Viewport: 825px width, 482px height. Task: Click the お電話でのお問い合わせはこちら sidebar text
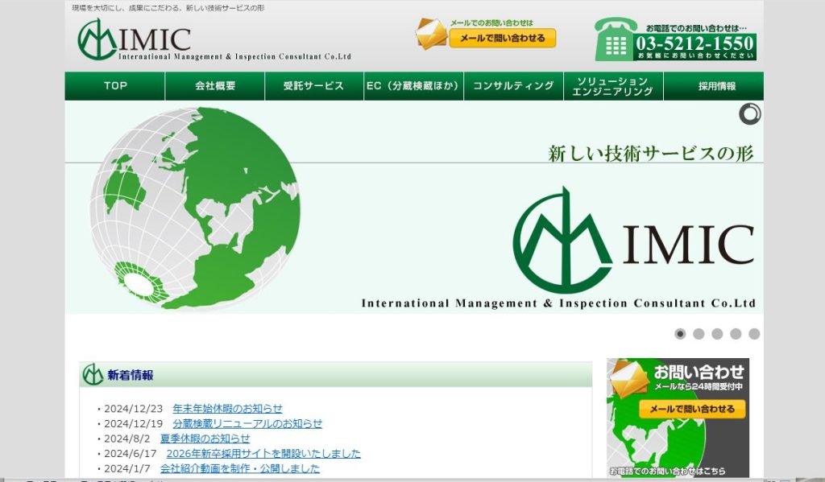(667, 471)
